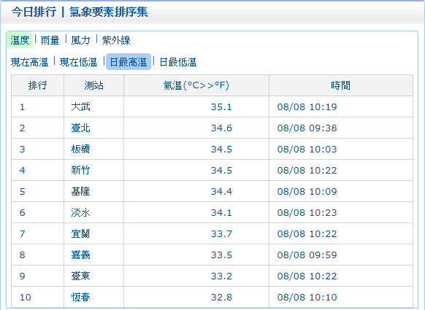The width and height of the screenshot is (425, 310).
Task: Click the time 08/08 10:10
Action: (307, 298)
